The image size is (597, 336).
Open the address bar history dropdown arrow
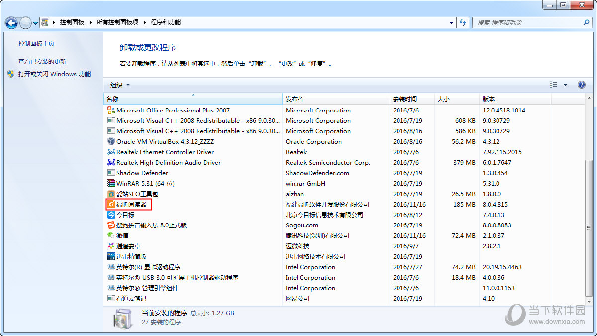pos(451,22)
